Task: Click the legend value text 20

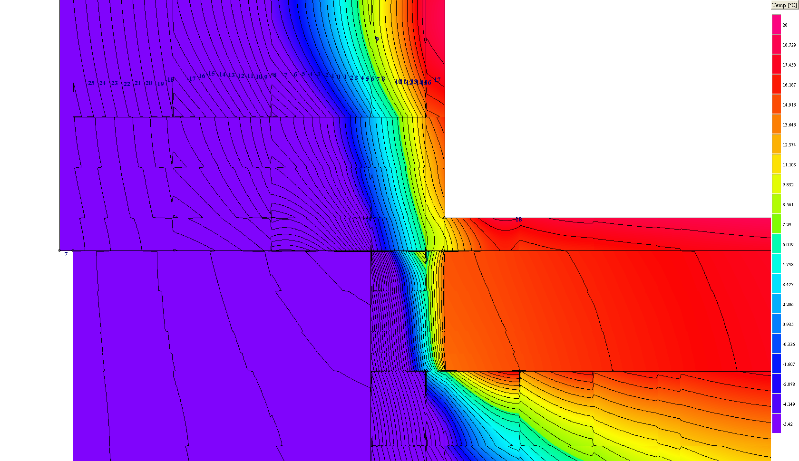Action: [785, 25]
